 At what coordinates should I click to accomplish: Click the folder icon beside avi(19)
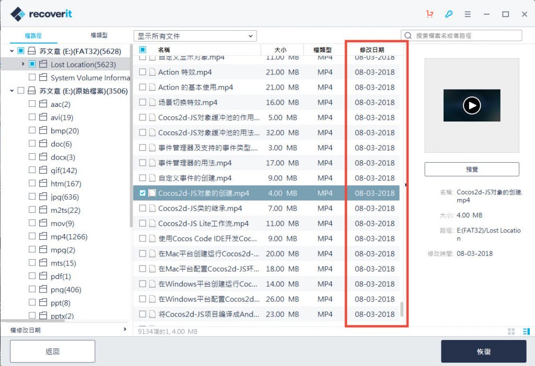pyautogui.click(x=43, y=117)
